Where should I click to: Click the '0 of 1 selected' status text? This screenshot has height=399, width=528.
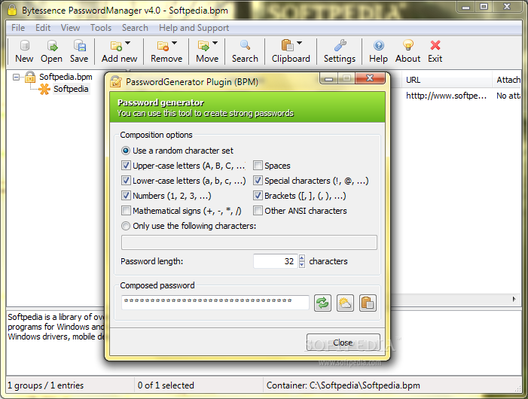point(166,385)
